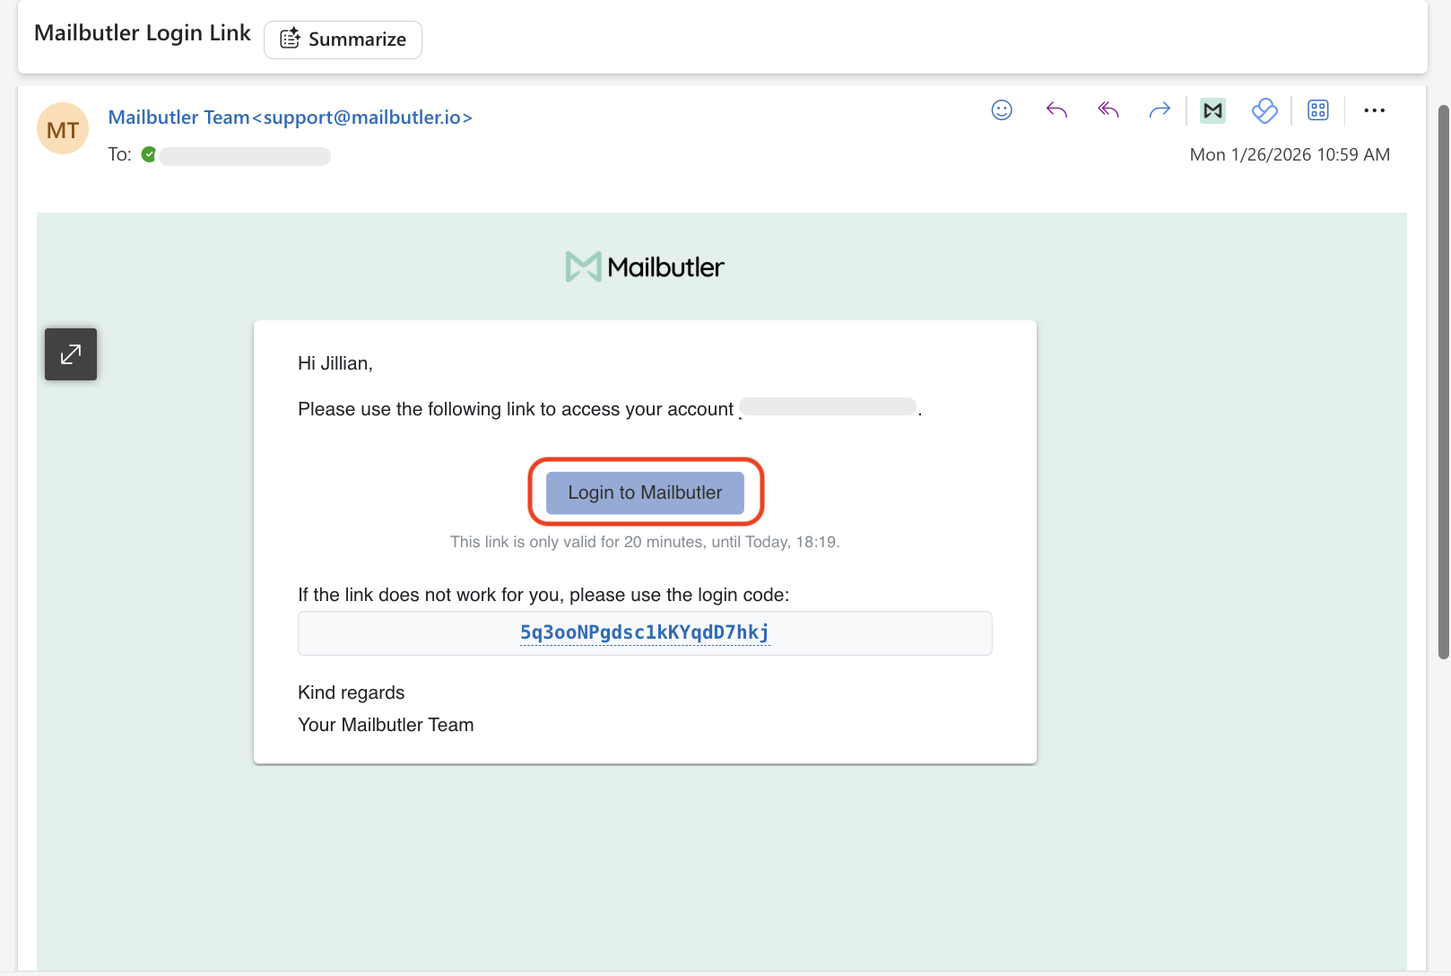This screenshot has height=976, width=1451.
Task: Open the Apps grid icon
Action: (x=1317, y=110)
